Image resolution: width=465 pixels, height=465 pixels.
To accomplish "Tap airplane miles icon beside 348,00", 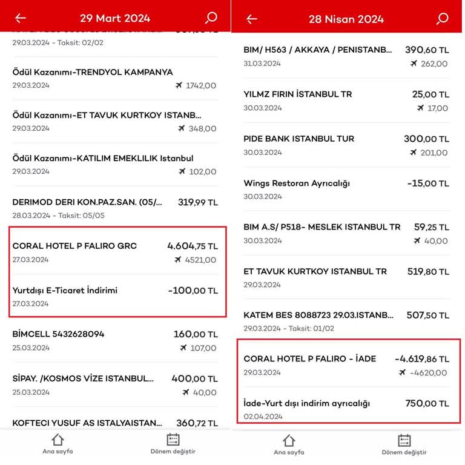I will 181,128.
